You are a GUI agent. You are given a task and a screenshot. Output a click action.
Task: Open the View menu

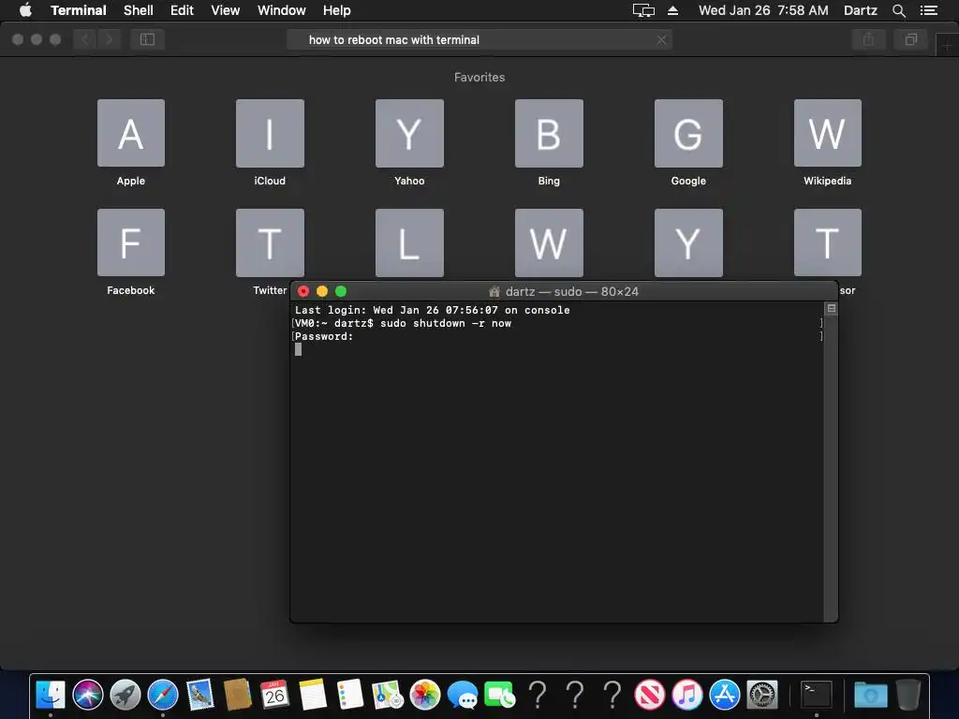point(225,10)
